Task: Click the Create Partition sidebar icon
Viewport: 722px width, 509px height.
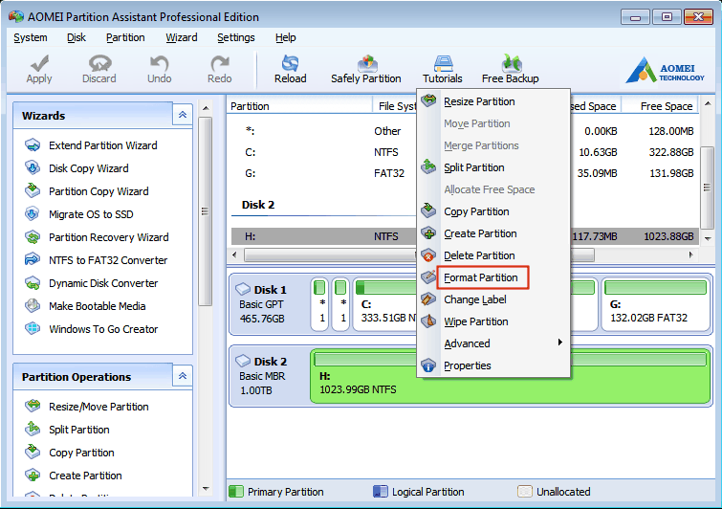Action: point(33,475)
